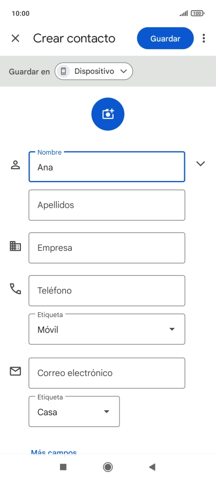Focus the Teléfono input field

point(107,291)
